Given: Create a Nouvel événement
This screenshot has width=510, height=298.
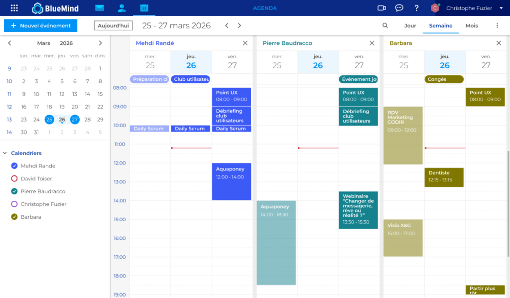Looking at the screenshot, I should coord(40,25).
